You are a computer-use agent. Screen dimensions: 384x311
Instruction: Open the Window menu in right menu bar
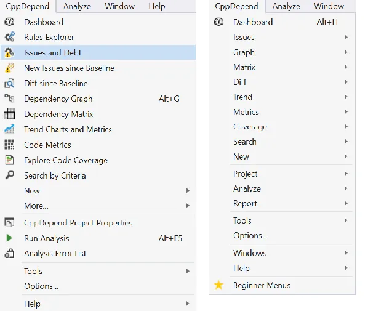tap(329, 6)
